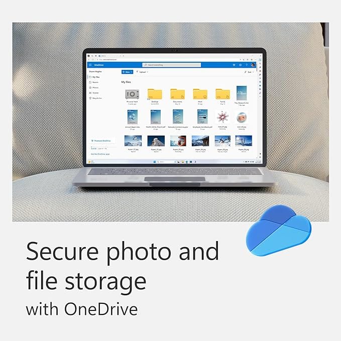This screenshot has width=341, height=341.
Task: Open the Family folder
Action: pos(222,94)
